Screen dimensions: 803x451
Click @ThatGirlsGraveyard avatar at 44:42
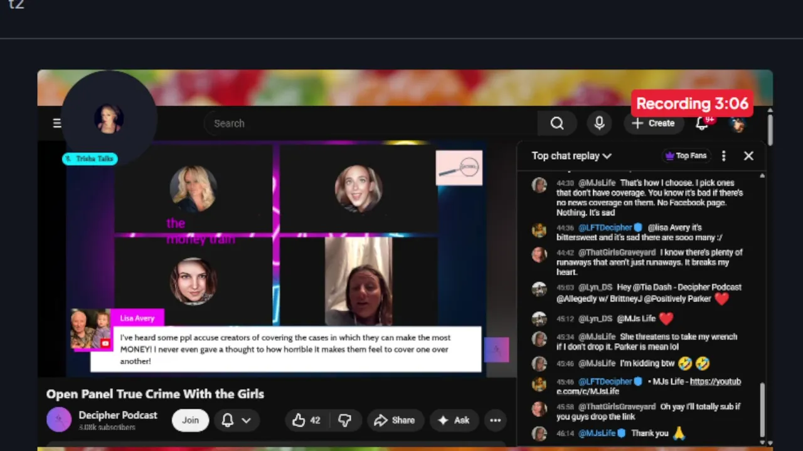coord(539,254)
